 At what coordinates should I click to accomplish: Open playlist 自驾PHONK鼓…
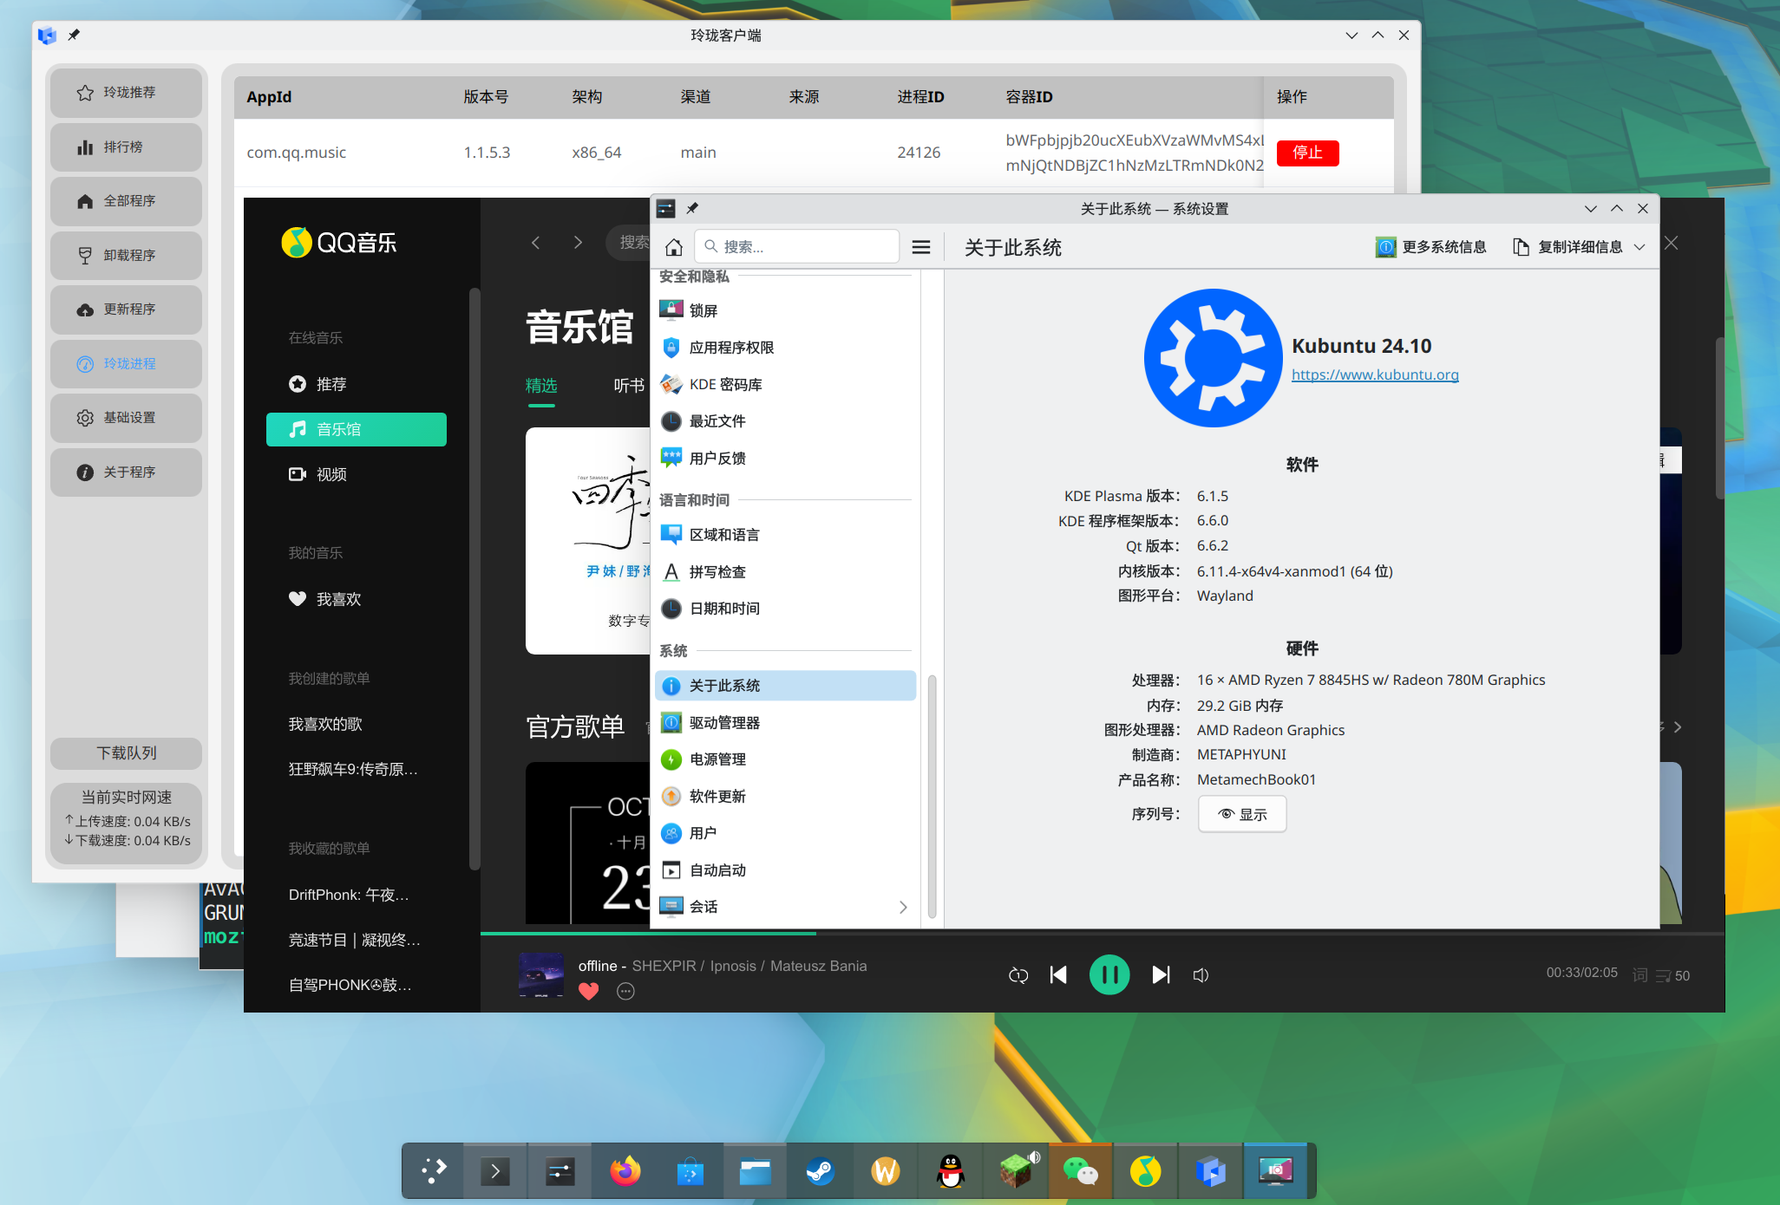tap(350, 985)
